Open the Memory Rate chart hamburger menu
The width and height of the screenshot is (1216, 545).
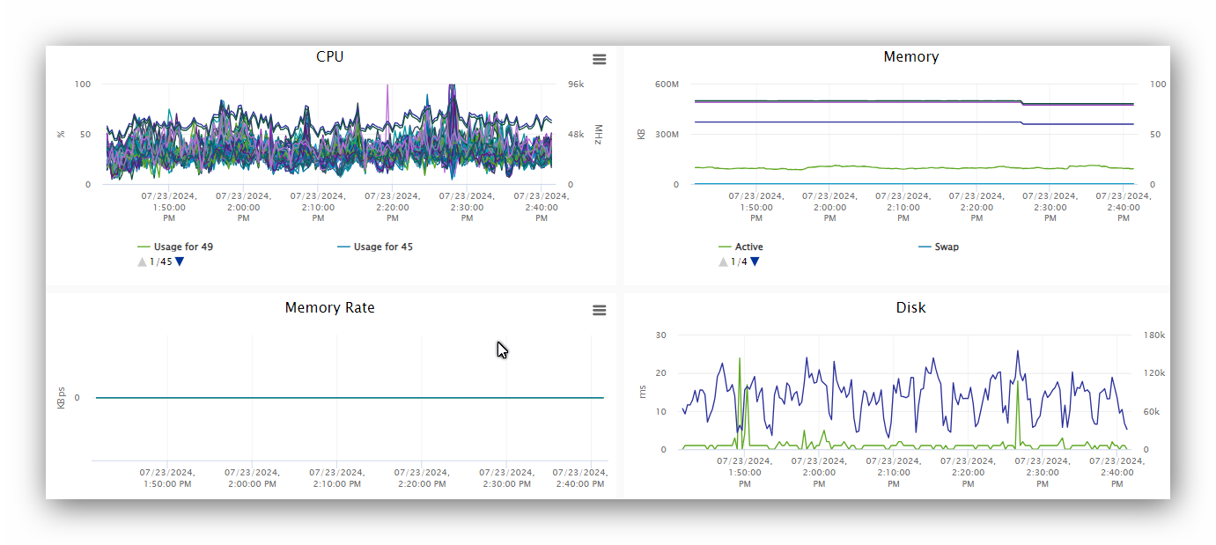click(600, 310)
